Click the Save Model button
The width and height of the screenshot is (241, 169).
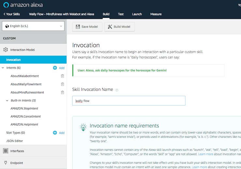87,27
